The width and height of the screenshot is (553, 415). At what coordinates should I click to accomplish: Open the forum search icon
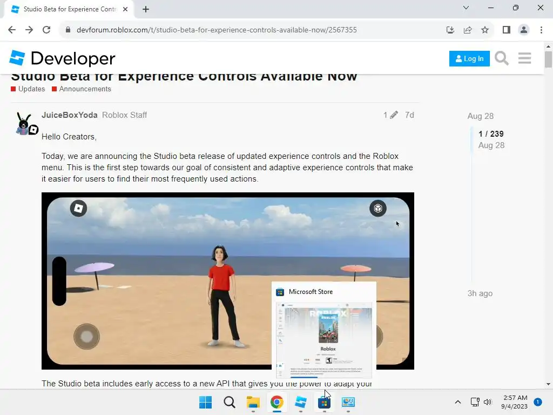(x=502, y=58)
